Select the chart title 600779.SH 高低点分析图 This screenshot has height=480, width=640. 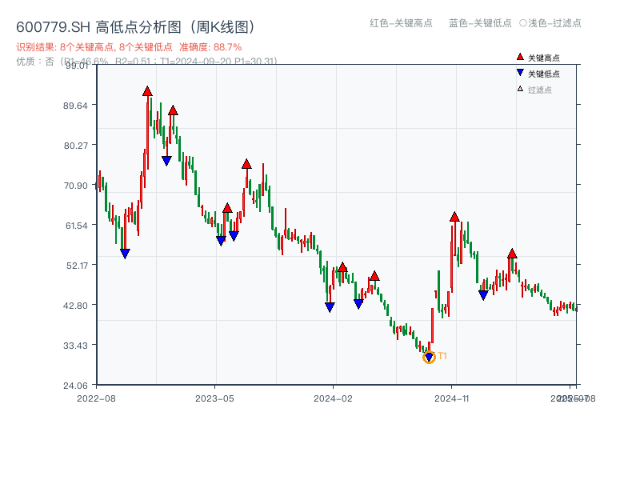(135, 25)
